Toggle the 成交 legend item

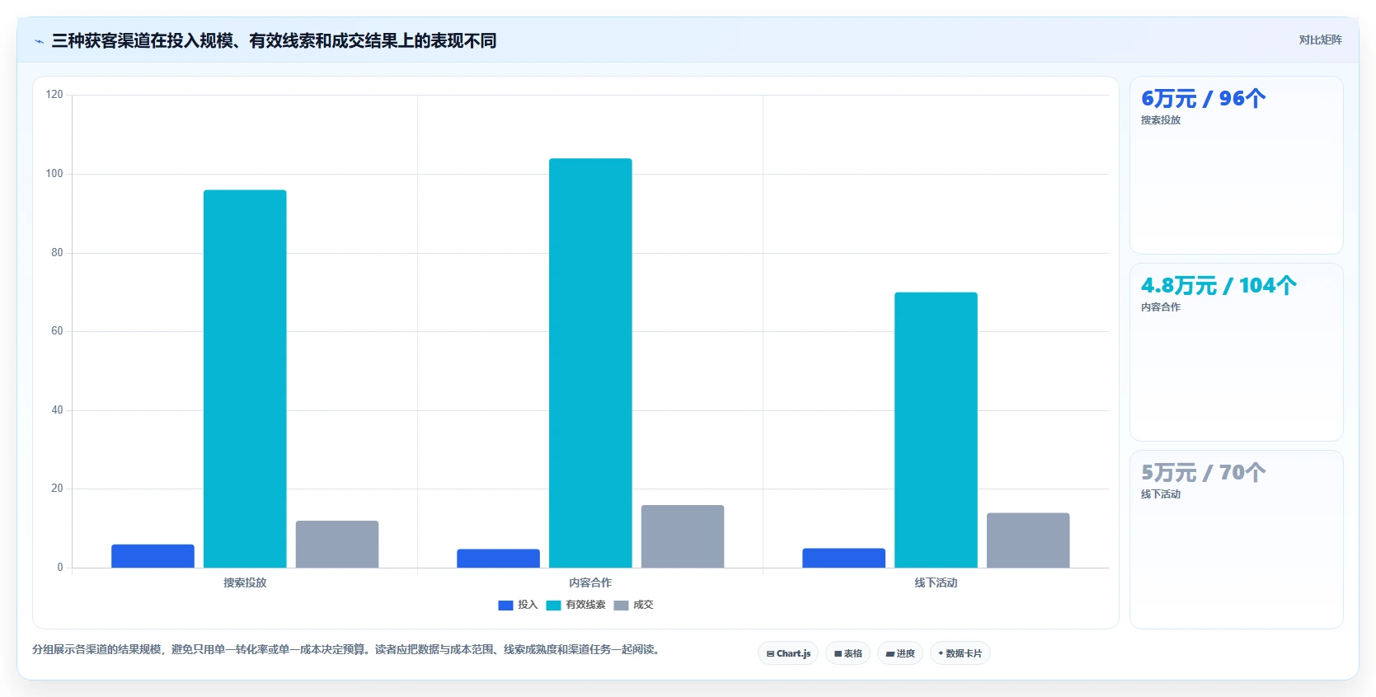(633, 605)
